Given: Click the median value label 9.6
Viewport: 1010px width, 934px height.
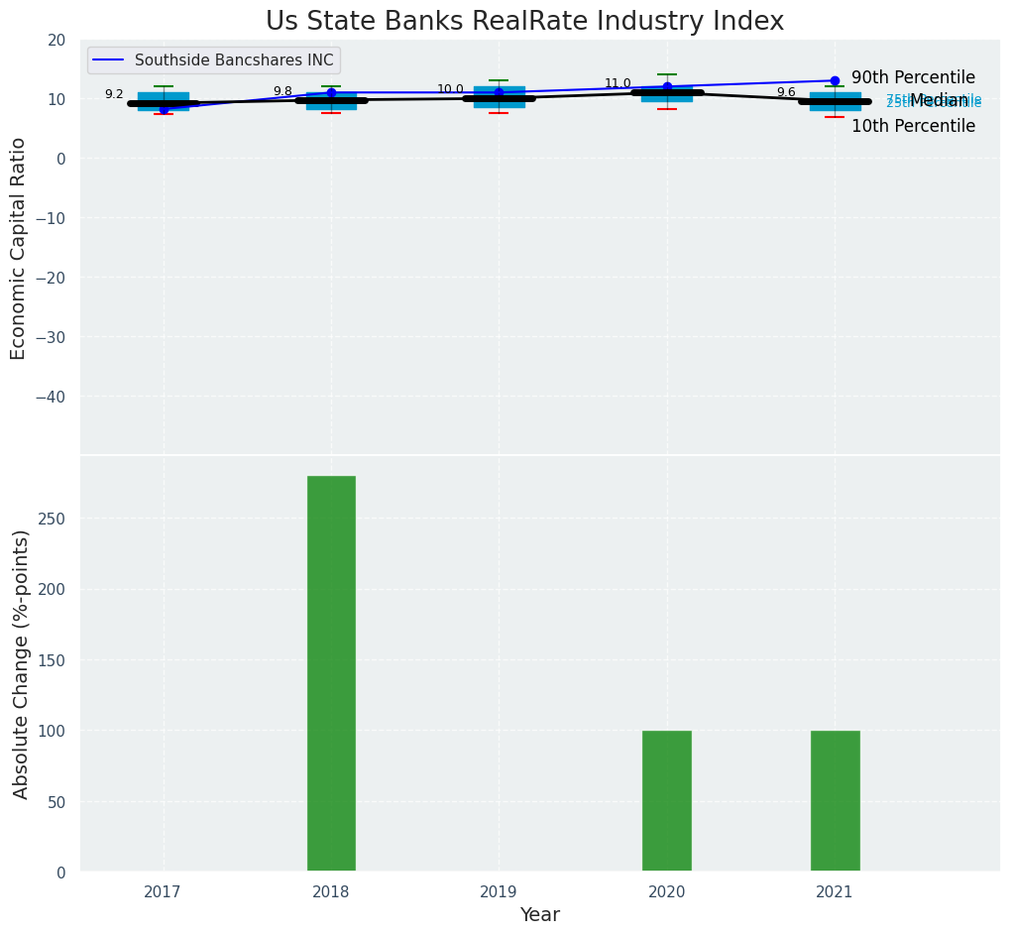Looking at the screenshot, I should pyautogui.click(x=786, y=92).
